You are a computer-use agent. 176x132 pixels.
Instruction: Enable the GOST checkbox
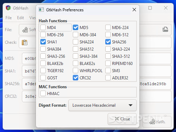click(43, 78)
